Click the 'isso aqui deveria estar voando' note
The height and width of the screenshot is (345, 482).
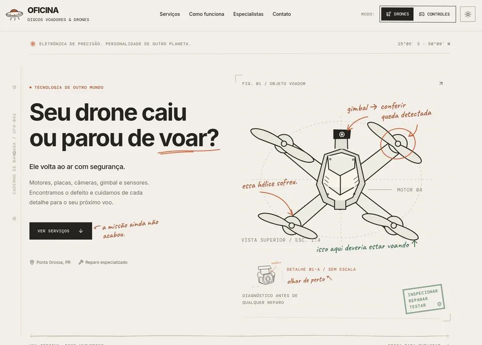tap(363, 247)
